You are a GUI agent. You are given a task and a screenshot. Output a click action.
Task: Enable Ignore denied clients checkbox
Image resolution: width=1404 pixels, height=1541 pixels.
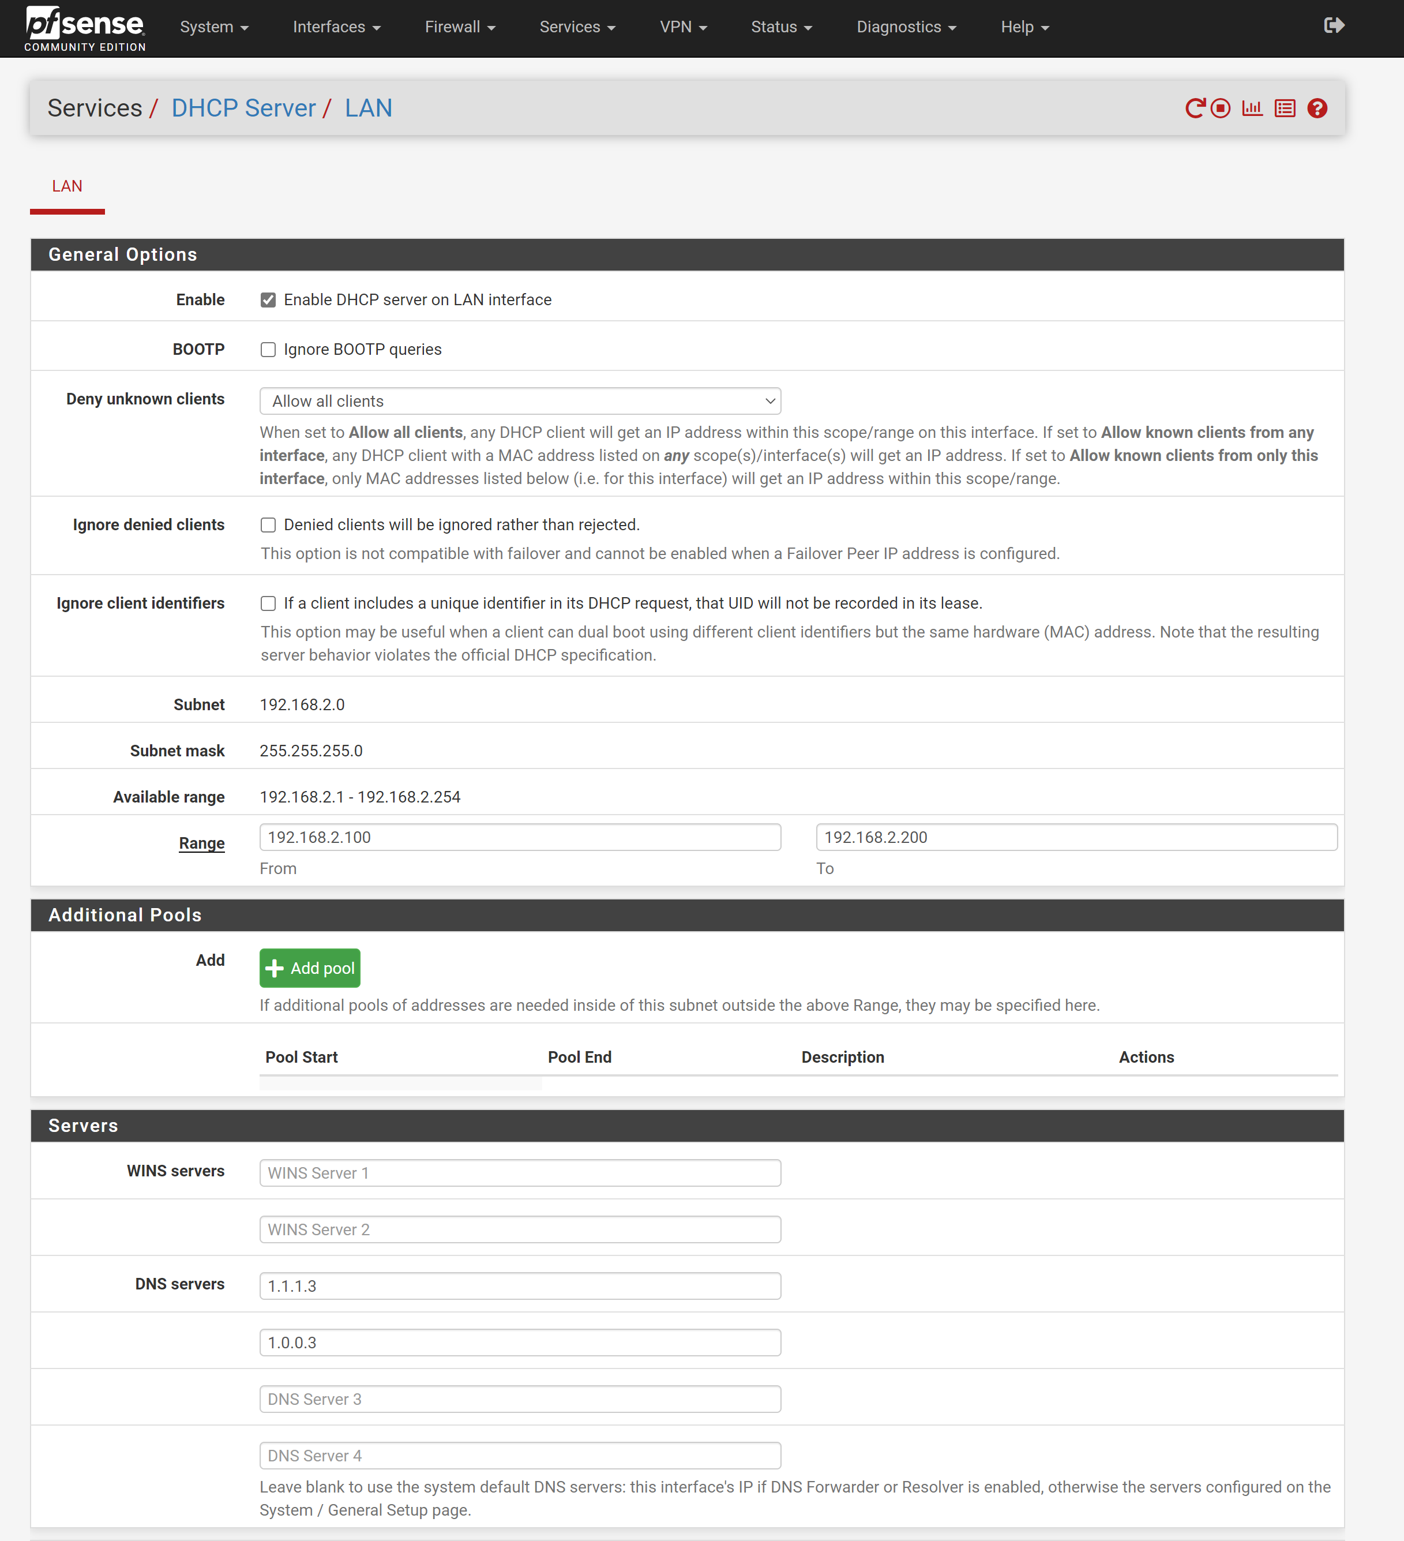pos(268,525)
